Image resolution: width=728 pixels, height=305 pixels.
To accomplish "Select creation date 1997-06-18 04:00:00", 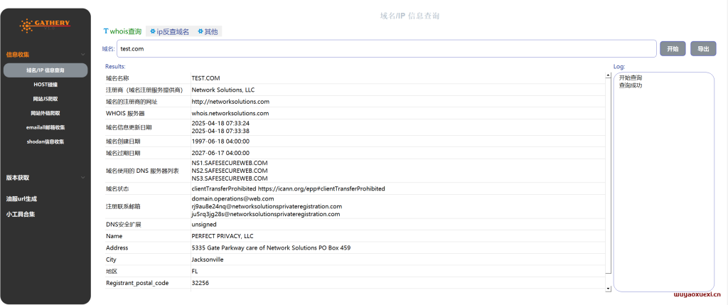I will (x=220, y=141).
